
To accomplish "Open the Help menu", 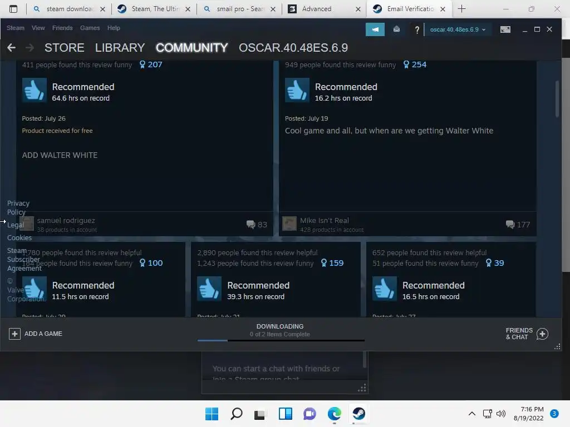I will click(114, 28).
